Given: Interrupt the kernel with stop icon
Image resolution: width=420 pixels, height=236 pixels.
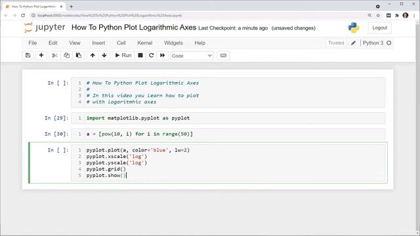Looking at the screenshot, I should tap(140, 55).
